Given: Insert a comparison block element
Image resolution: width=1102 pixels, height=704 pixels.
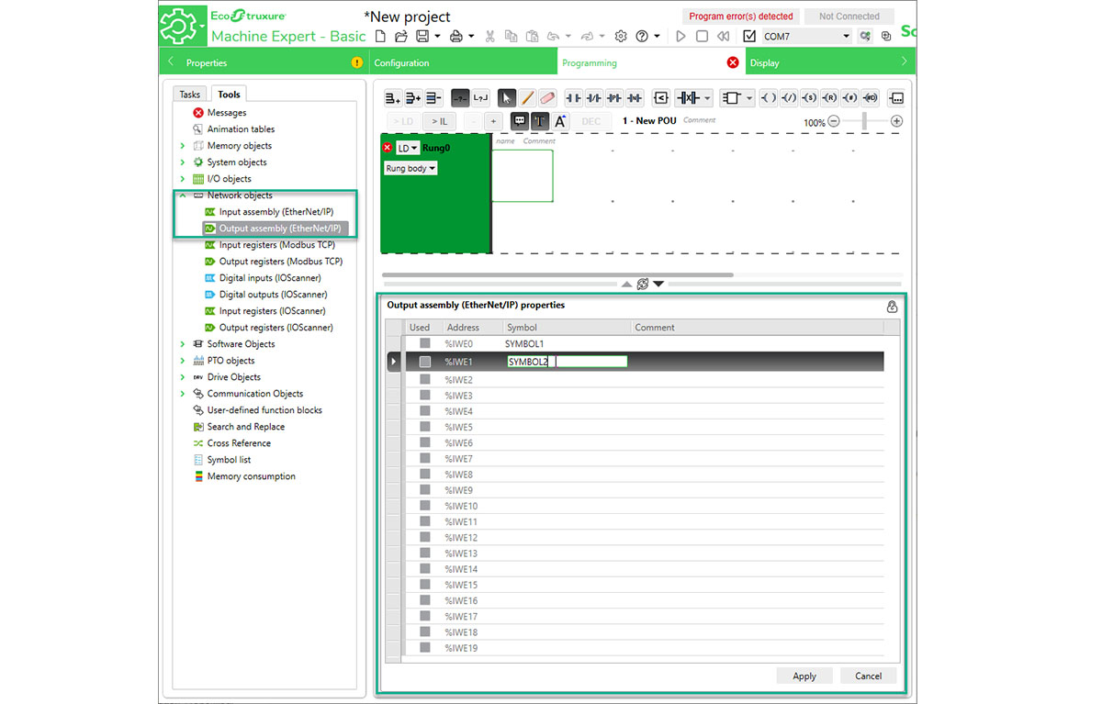Looking at the screenshot, I should point(660,97).
